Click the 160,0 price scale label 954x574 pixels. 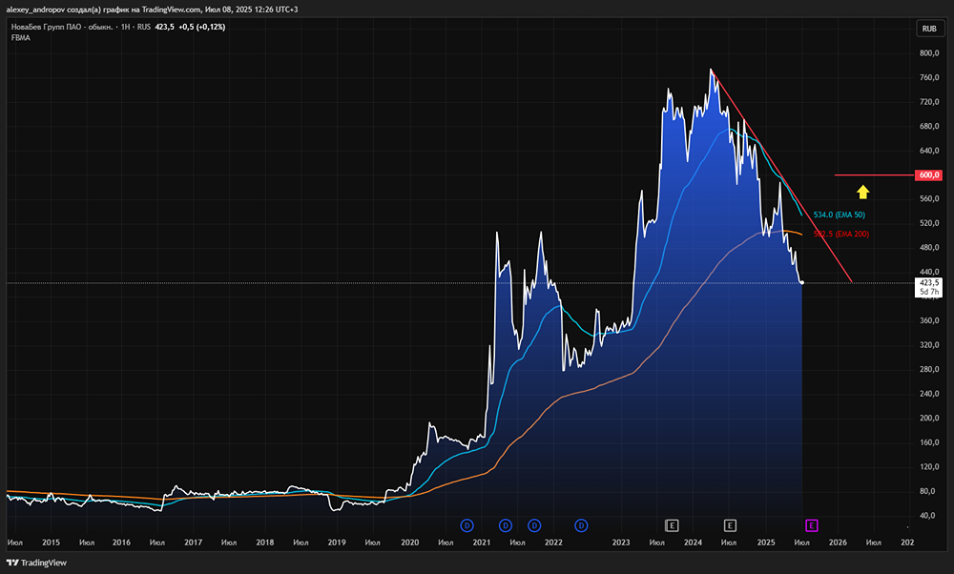click(x=929, y=442)
